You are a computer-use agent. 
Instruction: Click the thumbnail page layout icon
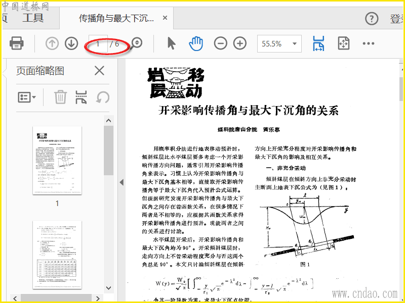point(81,97)
